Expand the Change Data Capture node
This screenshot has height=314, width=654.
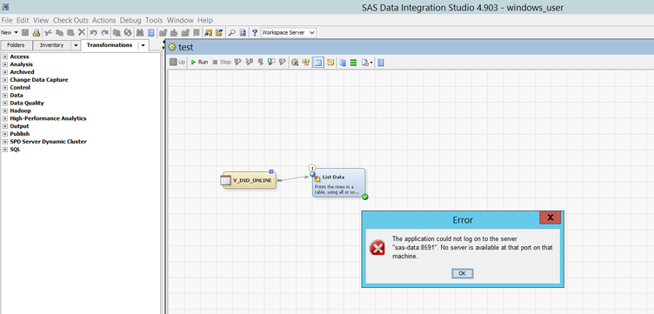click(5, 80)
